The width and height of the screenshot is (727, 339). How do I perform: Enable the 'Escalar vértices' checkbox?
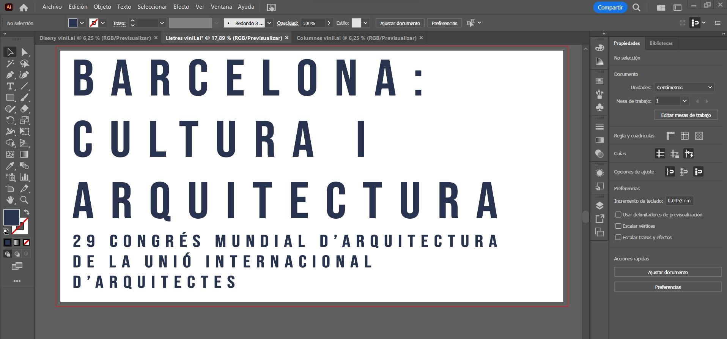[618, 226]
